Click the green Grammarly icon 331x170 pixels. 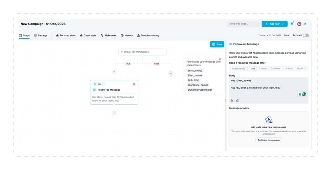[x=304, y=94]
